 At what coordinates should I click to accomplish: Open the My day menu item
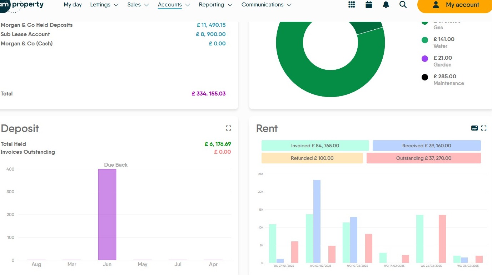[73, 5]
